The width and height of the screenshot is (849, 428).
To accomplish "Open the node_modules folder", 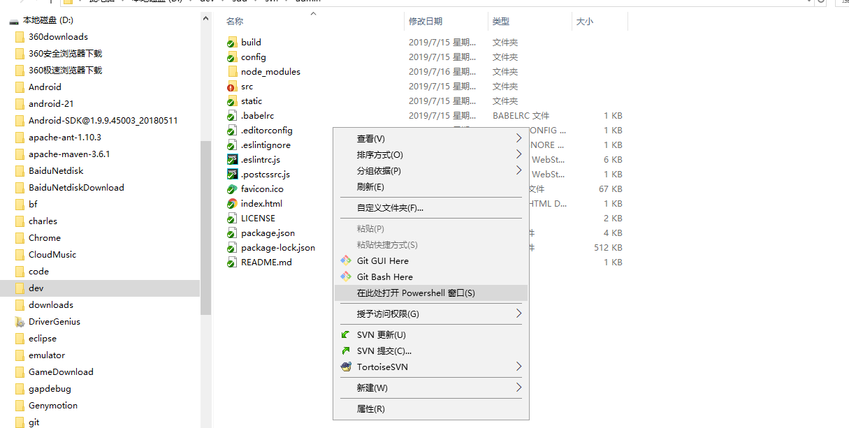I will click(270, 72).
